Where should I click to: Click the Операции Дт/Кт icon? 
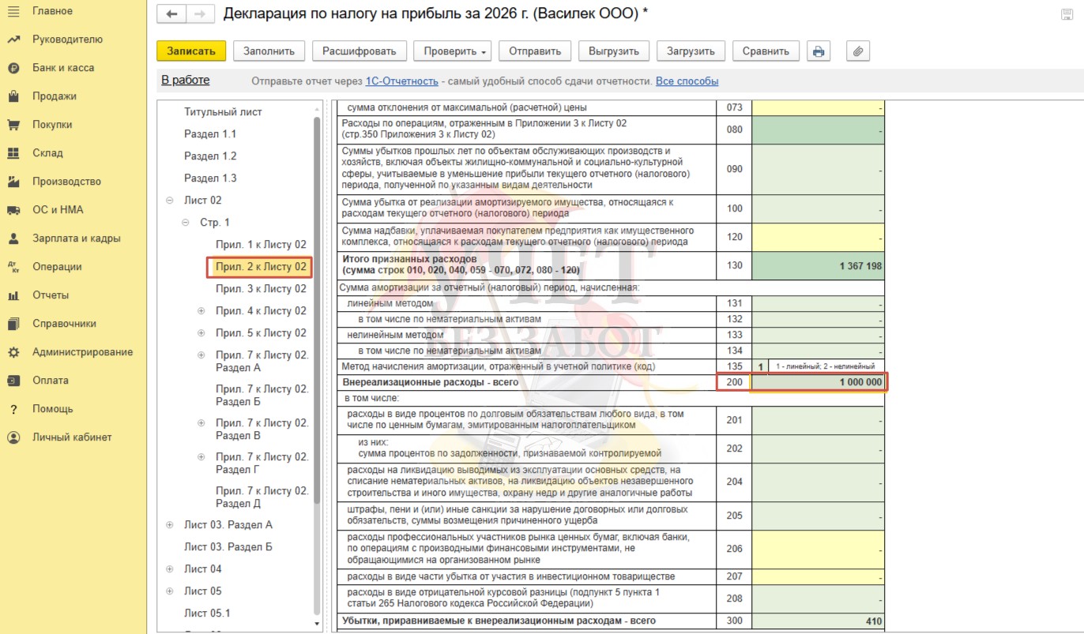click(13, 267)
